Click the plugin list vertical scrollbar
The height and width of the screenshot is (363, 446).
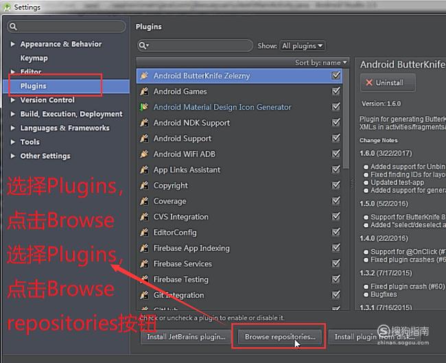346,118
